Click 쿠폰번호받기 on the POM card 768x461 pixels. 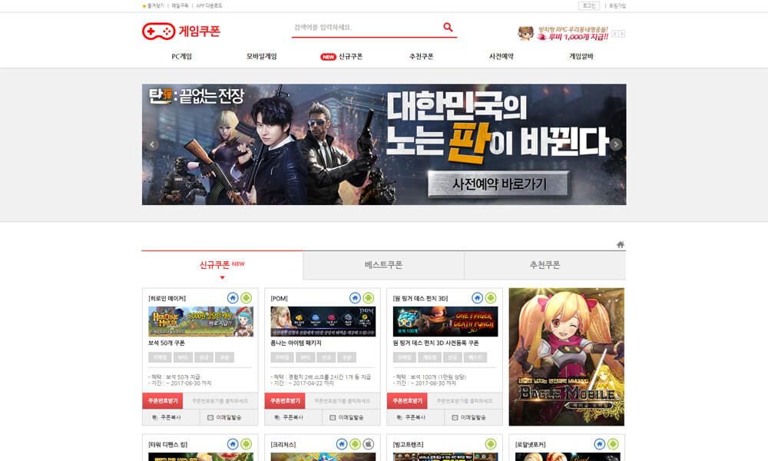coord(285,401)
